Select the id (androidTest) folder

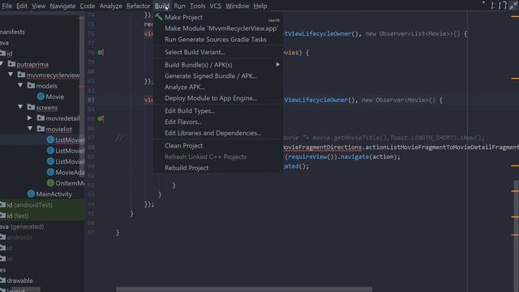[x=29, y=205]
